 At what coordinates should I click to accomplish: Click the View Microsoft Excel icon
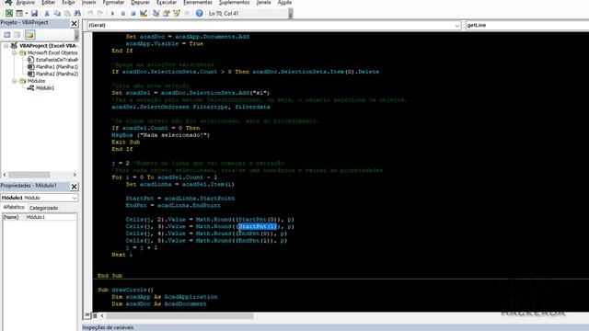pos(9,13)
